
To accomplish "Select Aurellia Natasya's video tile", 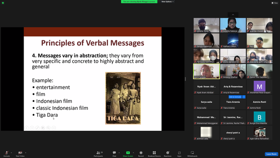I will pyautogui.click(x=233, y=25).
